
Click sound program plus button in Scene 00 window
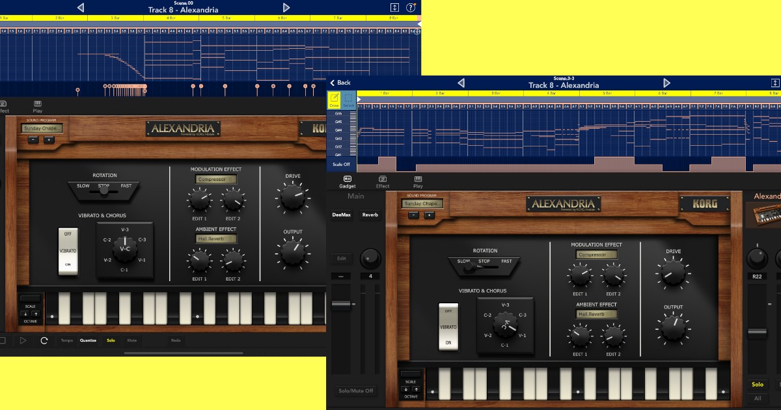(48, 139)
